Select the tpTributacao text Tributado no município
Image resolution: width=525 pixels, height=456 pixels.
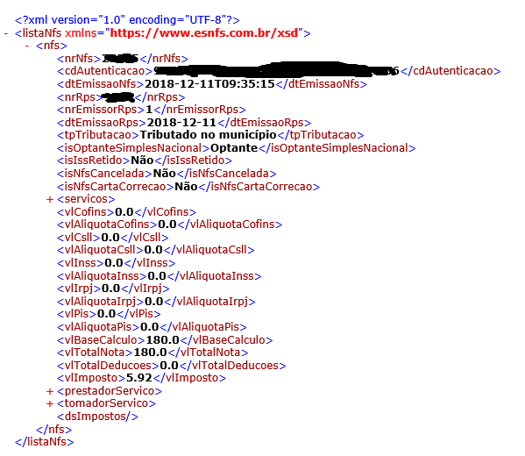point(208,135)
